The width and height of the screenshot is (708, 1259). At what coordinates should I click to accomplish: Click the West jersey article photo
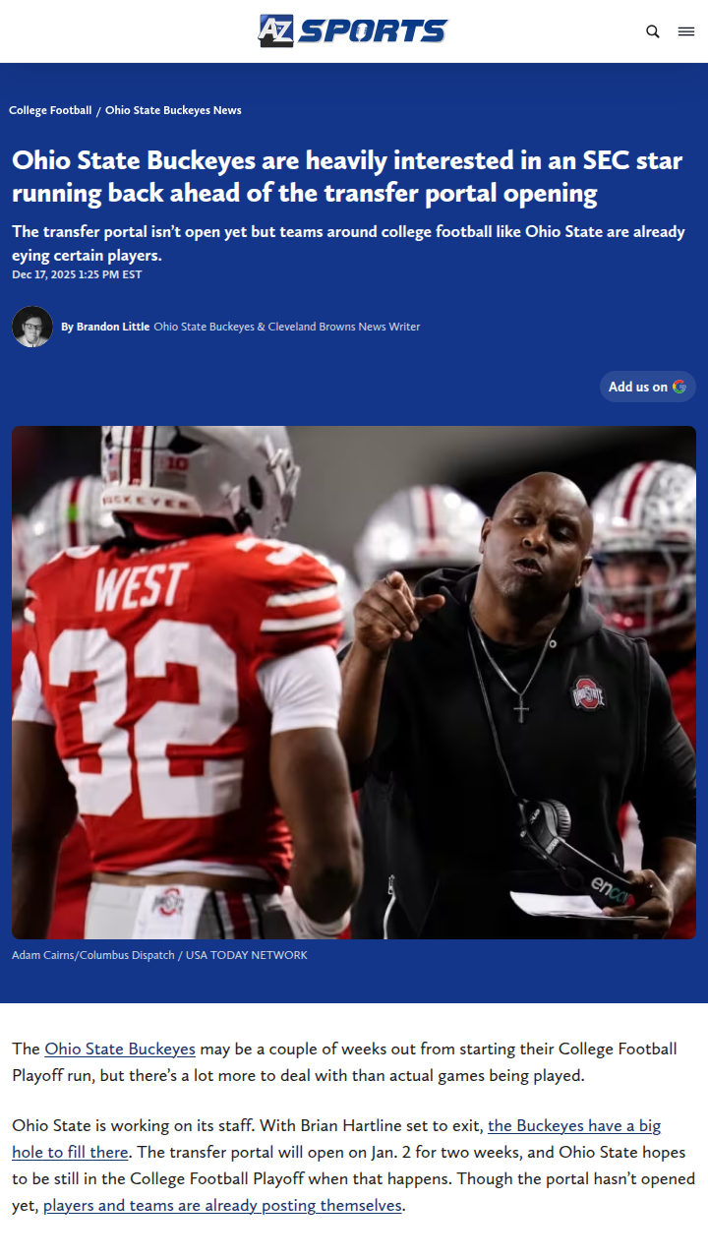coord(354,683)
